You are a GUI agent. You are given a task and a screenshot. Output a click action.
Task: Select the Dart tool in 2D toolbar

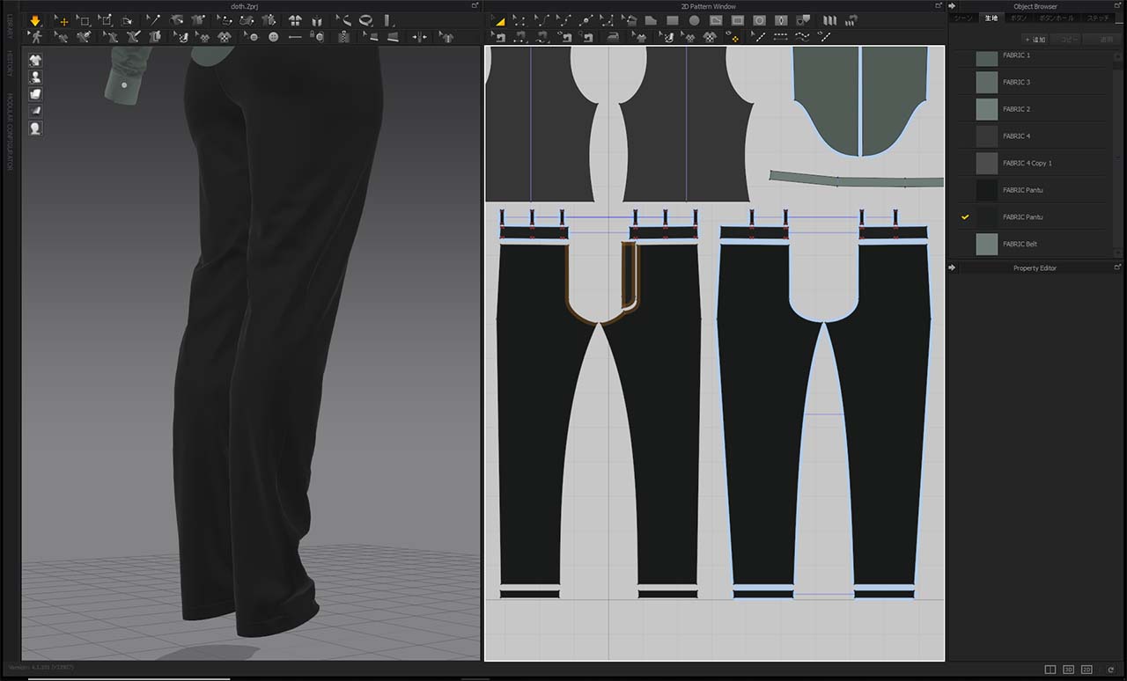coord(781,20)
